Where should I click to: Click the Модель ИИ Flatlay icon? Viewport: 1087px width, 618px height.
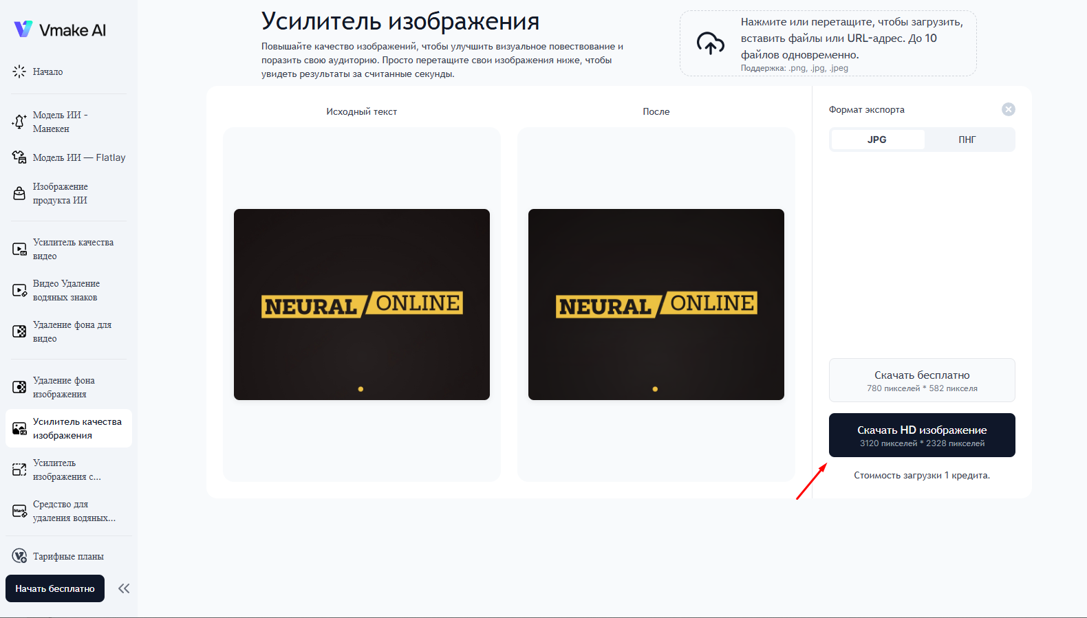click(19, 157)
